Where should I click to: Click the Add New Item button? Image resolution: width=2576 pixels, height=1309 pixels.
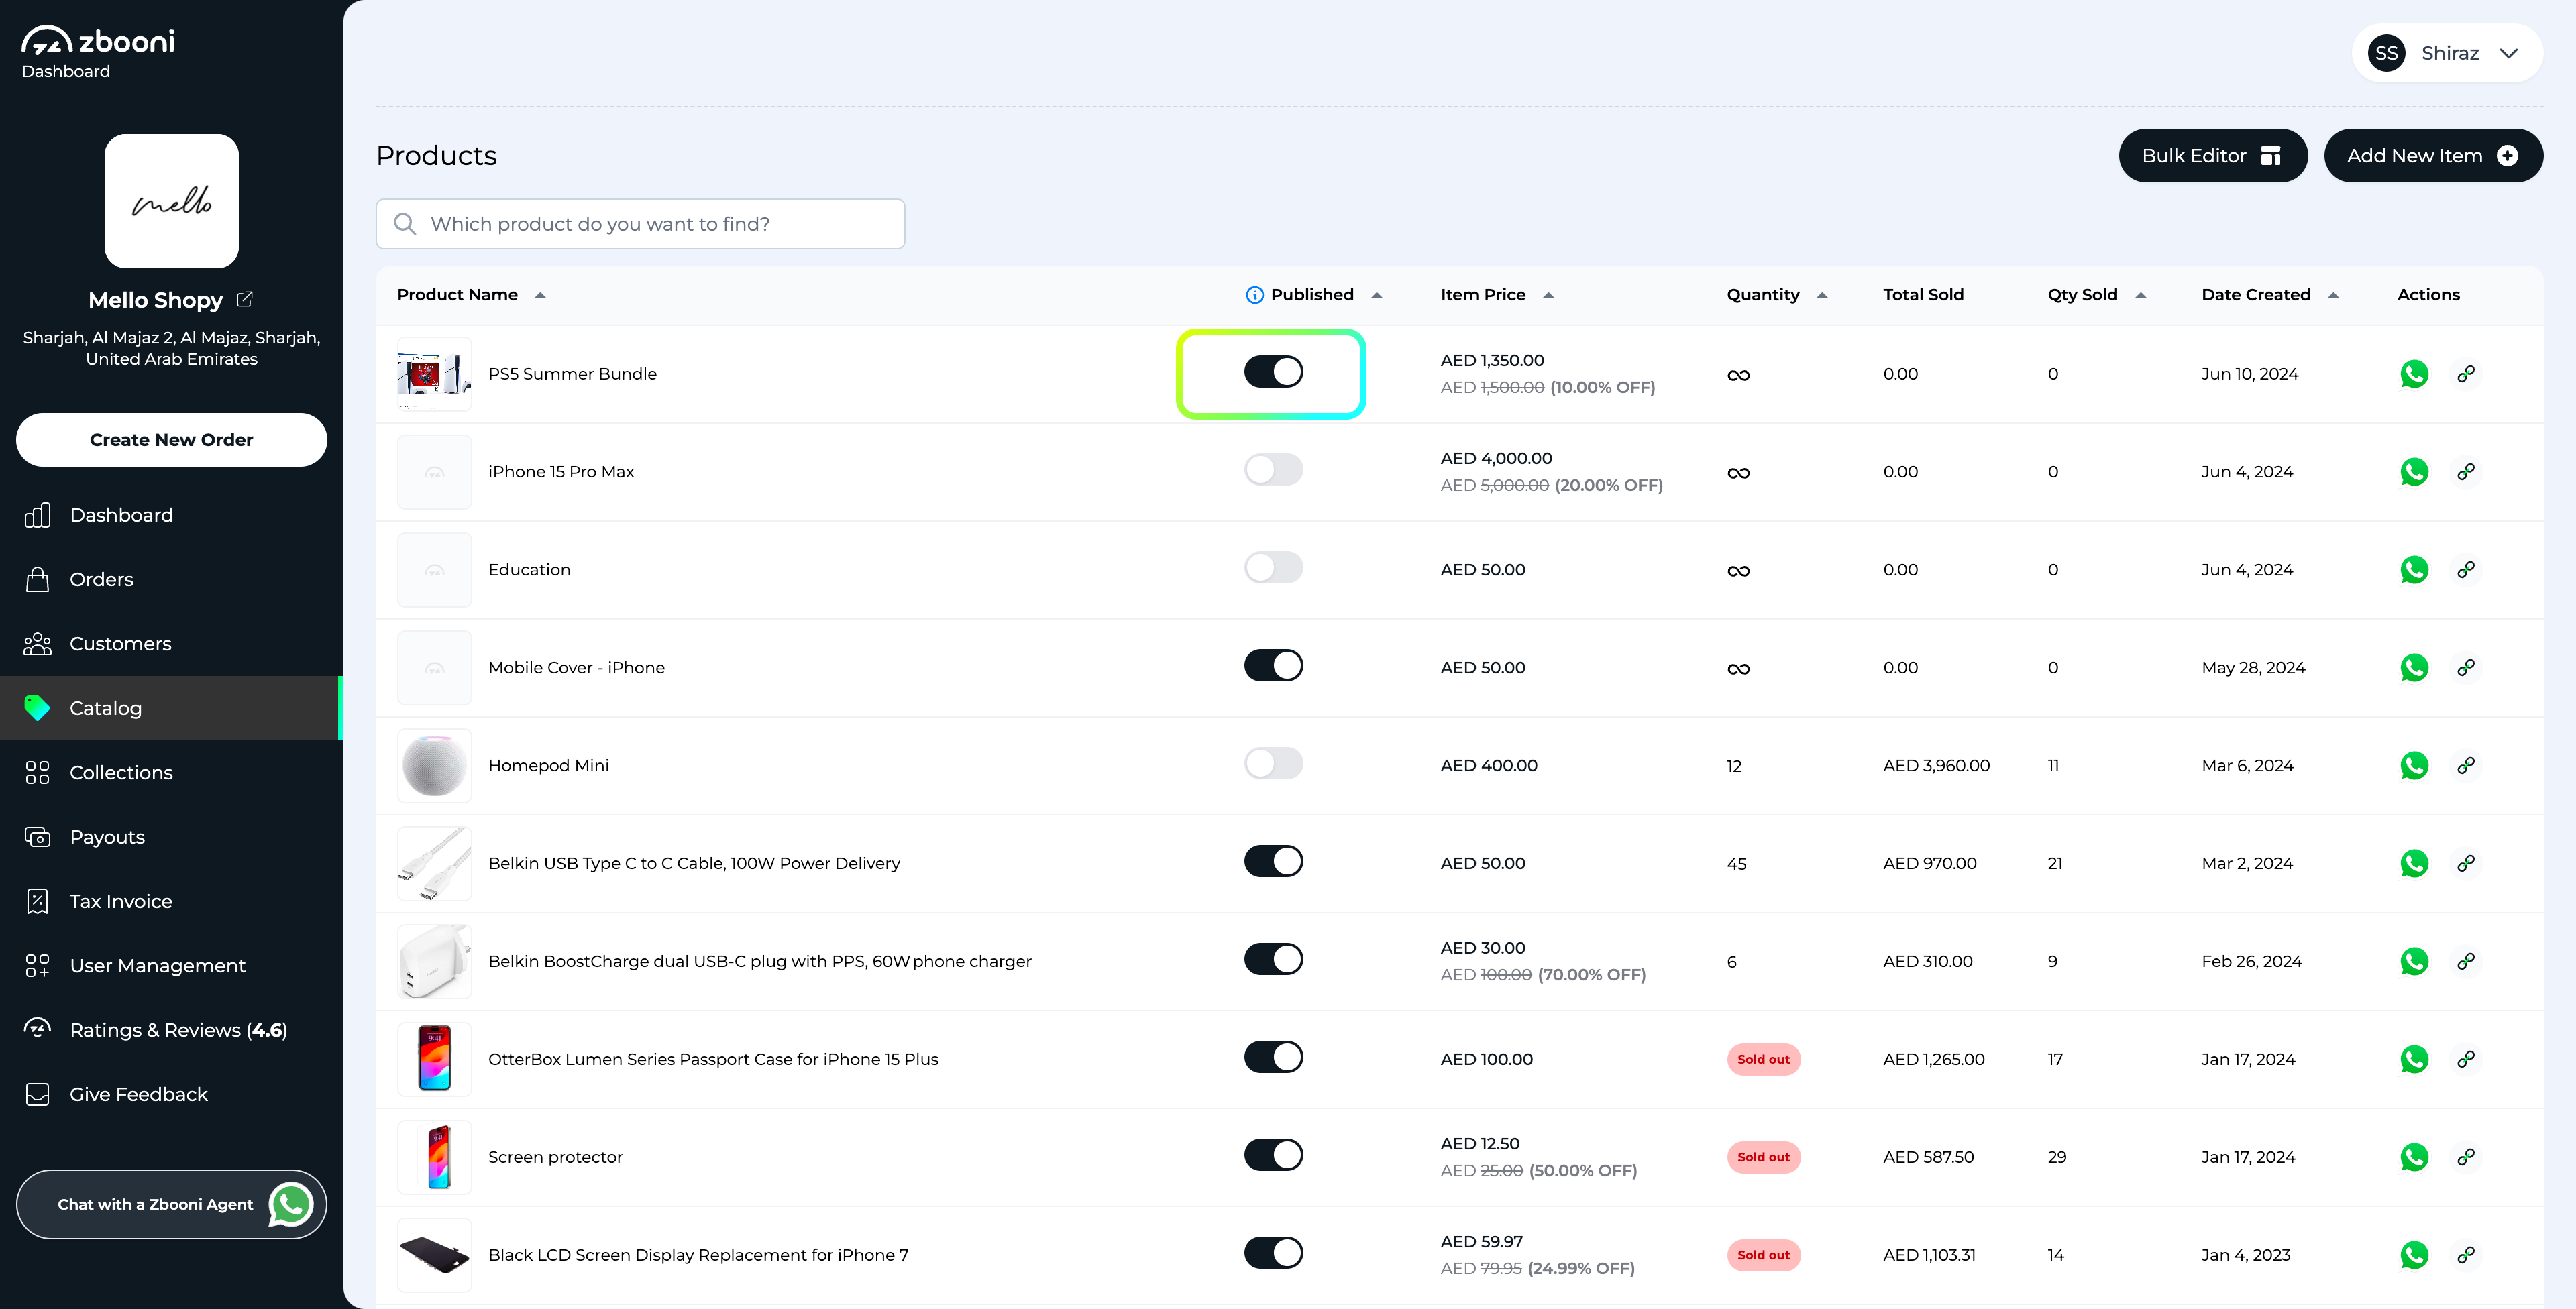[2432, 156]
